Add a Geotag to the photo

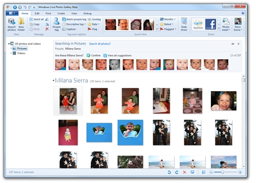coord(94,20)
